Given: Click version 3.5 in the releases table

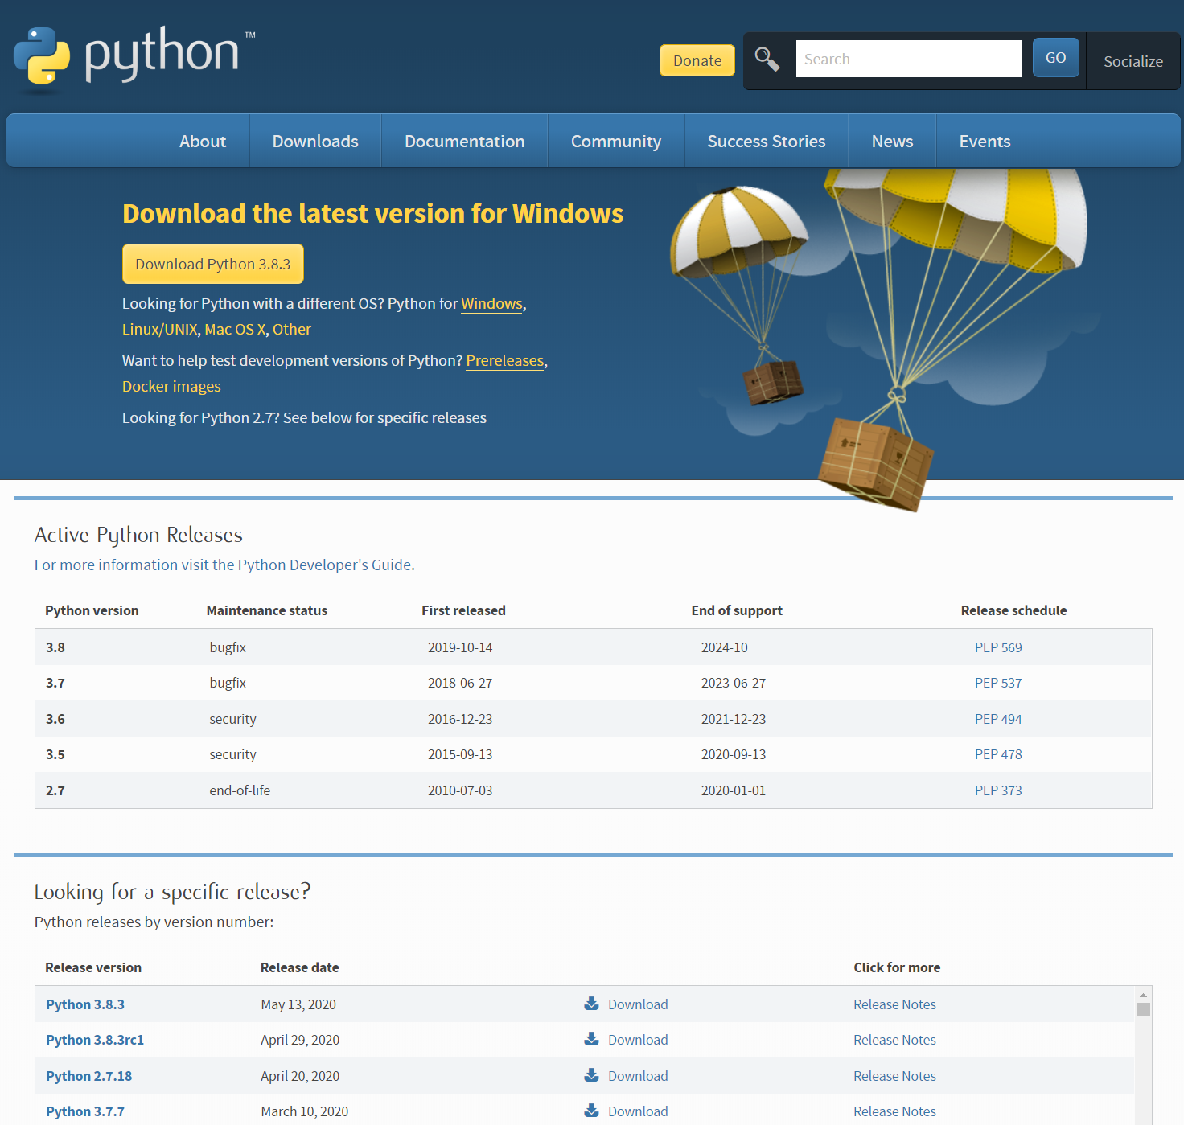Looking at the screenshot, I should point(55,754).
